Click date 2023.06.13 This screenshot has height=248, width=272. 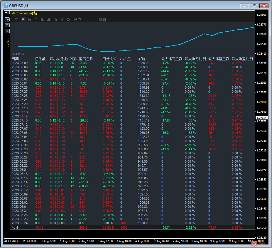[x=20, y=186]
